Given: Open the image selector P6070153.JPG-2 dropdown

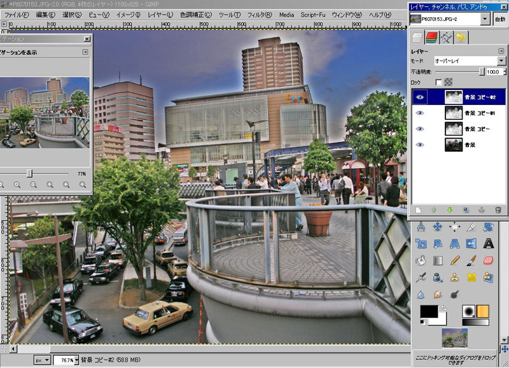Looking at the screenshot, I should (x=450, y=19).
